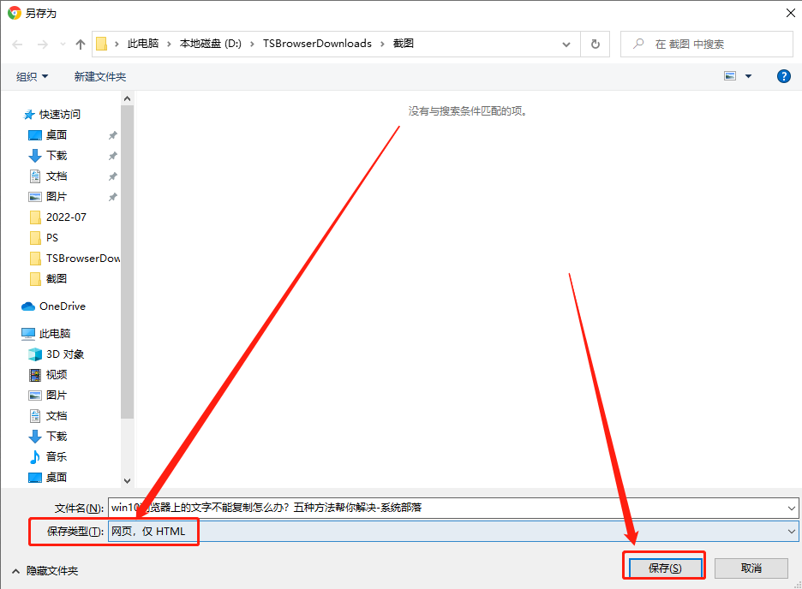The width and height of the screenshot is (802, 589).
Task: Select This PC (此电脑) in the sidebar
Action: pyautogui.click(x=55, y=333)
